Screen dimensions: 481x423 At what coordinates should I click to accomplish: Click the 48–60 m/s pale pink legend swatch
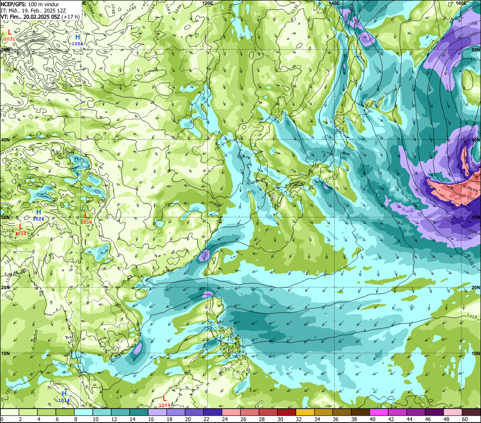[x=453, y=412]
